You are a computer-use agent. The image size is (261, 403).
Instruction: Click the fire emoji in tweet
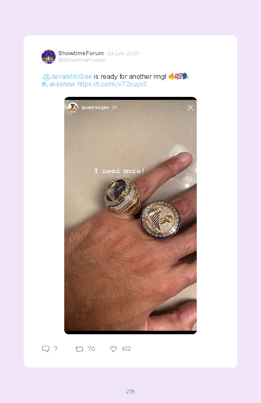click(x=172, y=76)
